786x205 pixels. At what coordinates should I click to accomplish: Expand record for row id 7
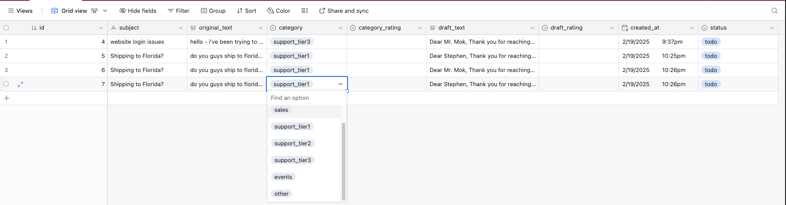tap(20, 84)
